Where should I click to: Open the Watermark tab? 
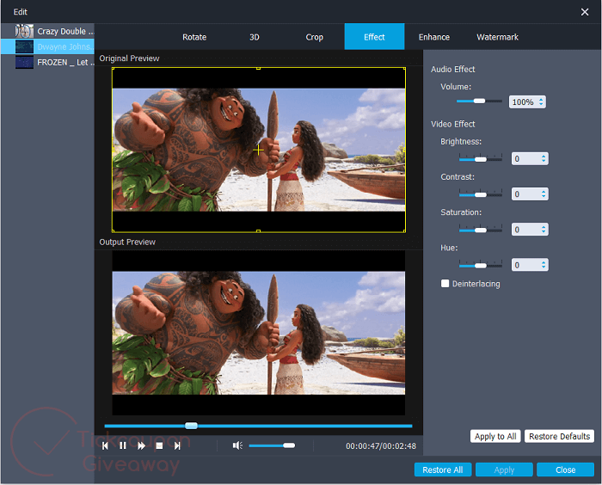coord(498,37)
